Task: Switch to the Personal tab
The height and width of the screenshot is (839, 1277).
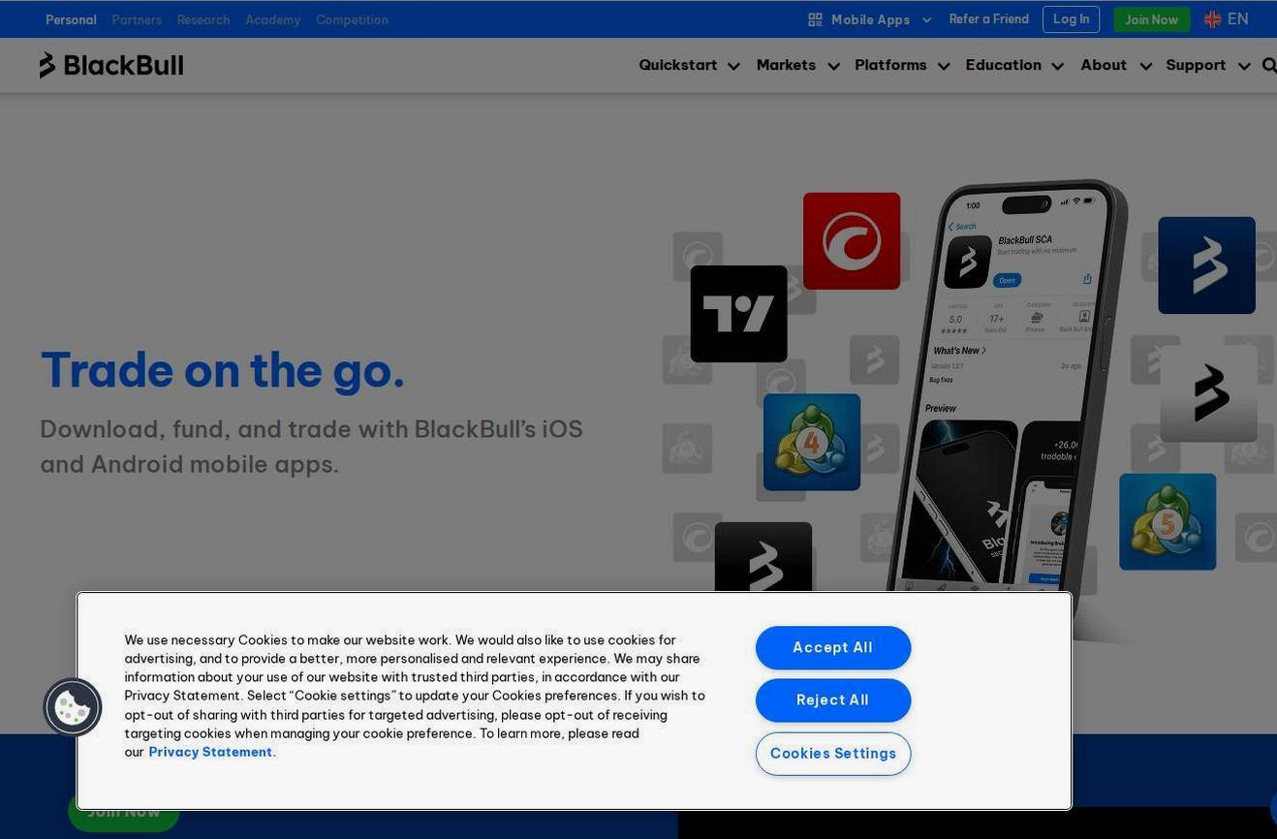Action: point(71,19)
